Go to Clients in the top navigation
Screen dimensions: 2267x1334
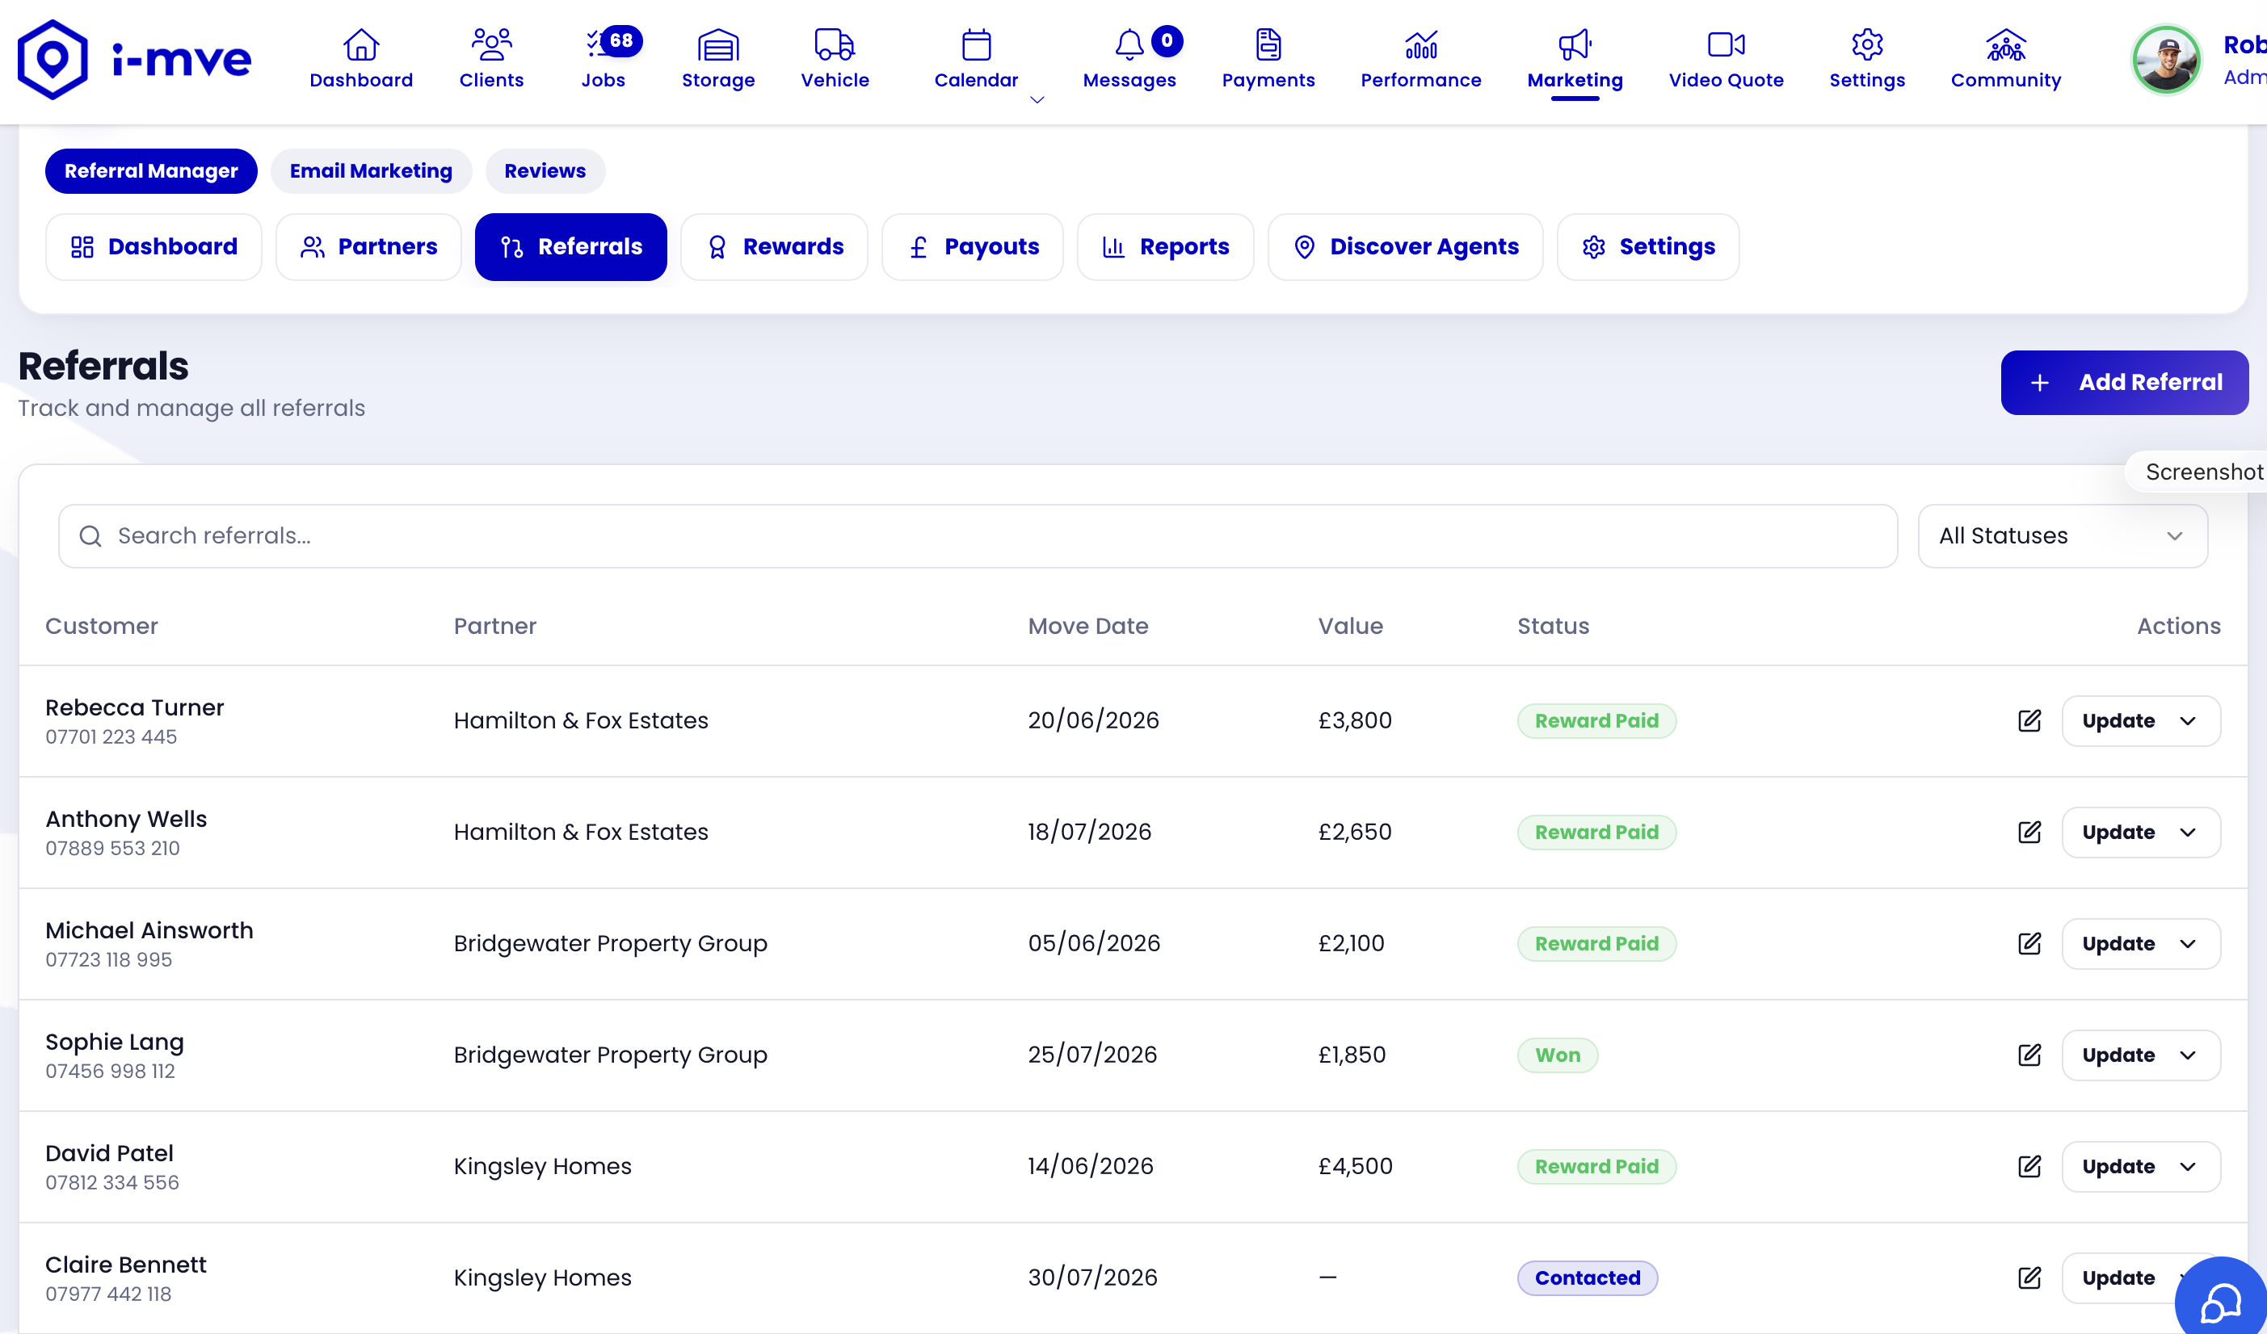click(x=491, y=59)
